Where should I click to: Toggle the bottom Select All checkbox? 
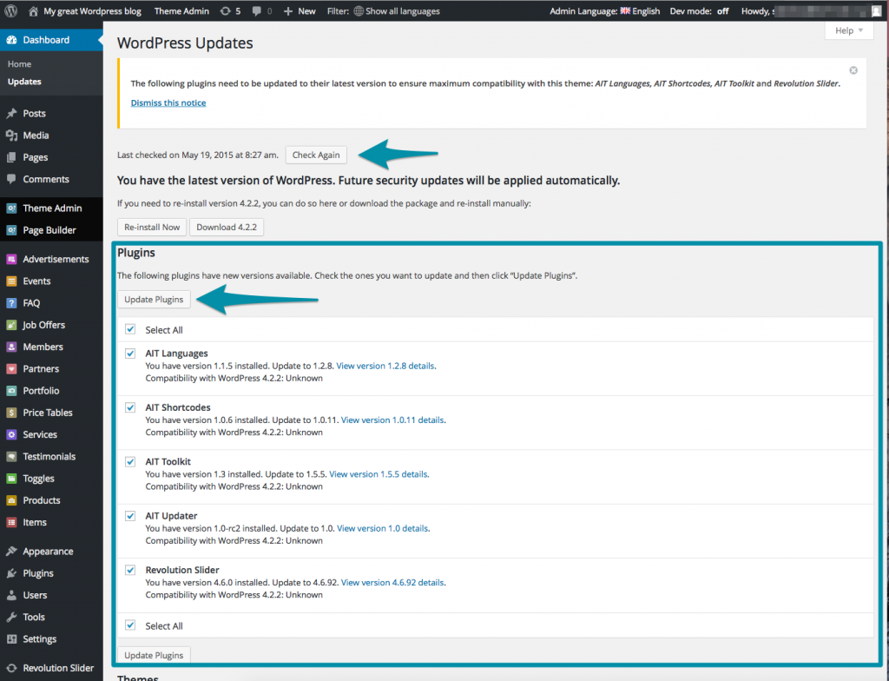[x=130, y=625]
